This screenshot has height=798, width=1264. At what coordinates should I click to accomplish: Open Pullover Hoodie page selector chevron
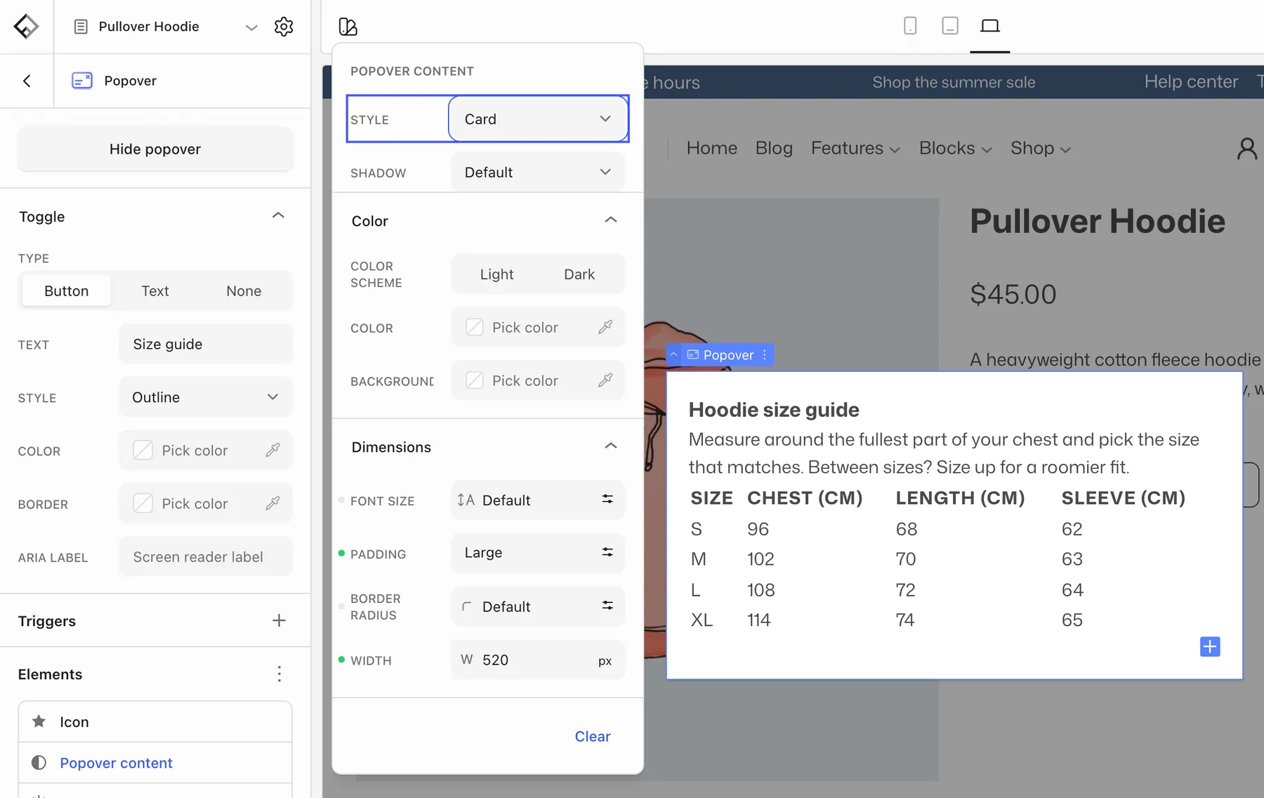251,27
